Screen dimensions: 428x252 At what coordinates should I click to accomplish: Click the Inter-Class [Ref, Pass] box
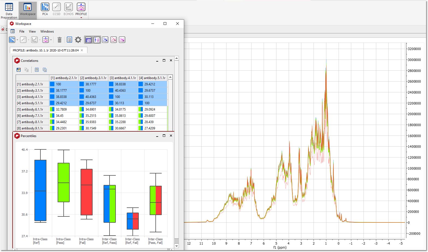(110, 204)
